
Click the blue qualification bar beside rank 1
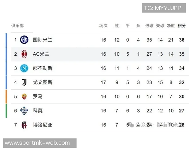tap(6, 40)
